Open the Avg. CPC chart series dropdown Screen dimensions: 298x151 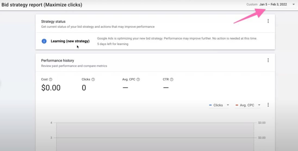click(259, 105)
